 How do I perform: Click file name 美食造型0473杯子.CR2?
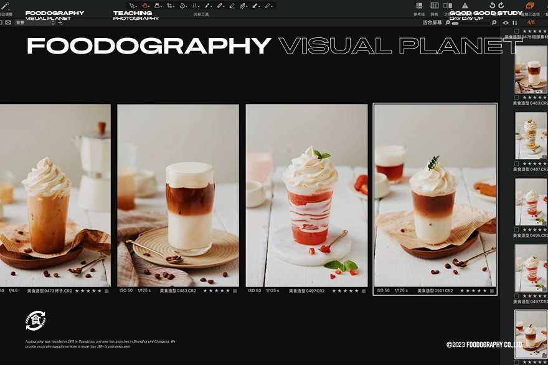click(50, 291)
